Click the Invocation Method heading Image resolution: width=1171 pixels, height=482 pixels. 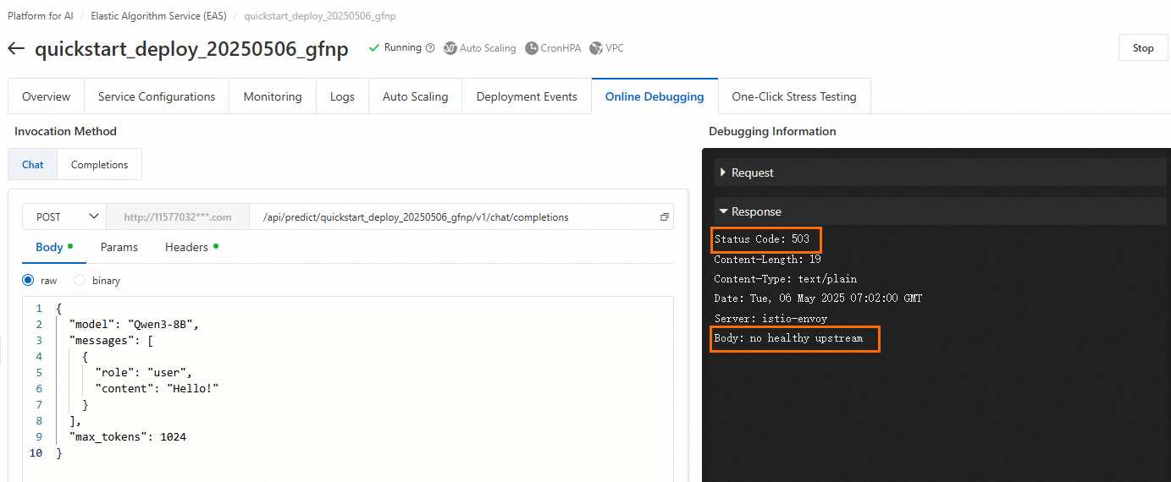pyautogui.click(x=65, y=131)
